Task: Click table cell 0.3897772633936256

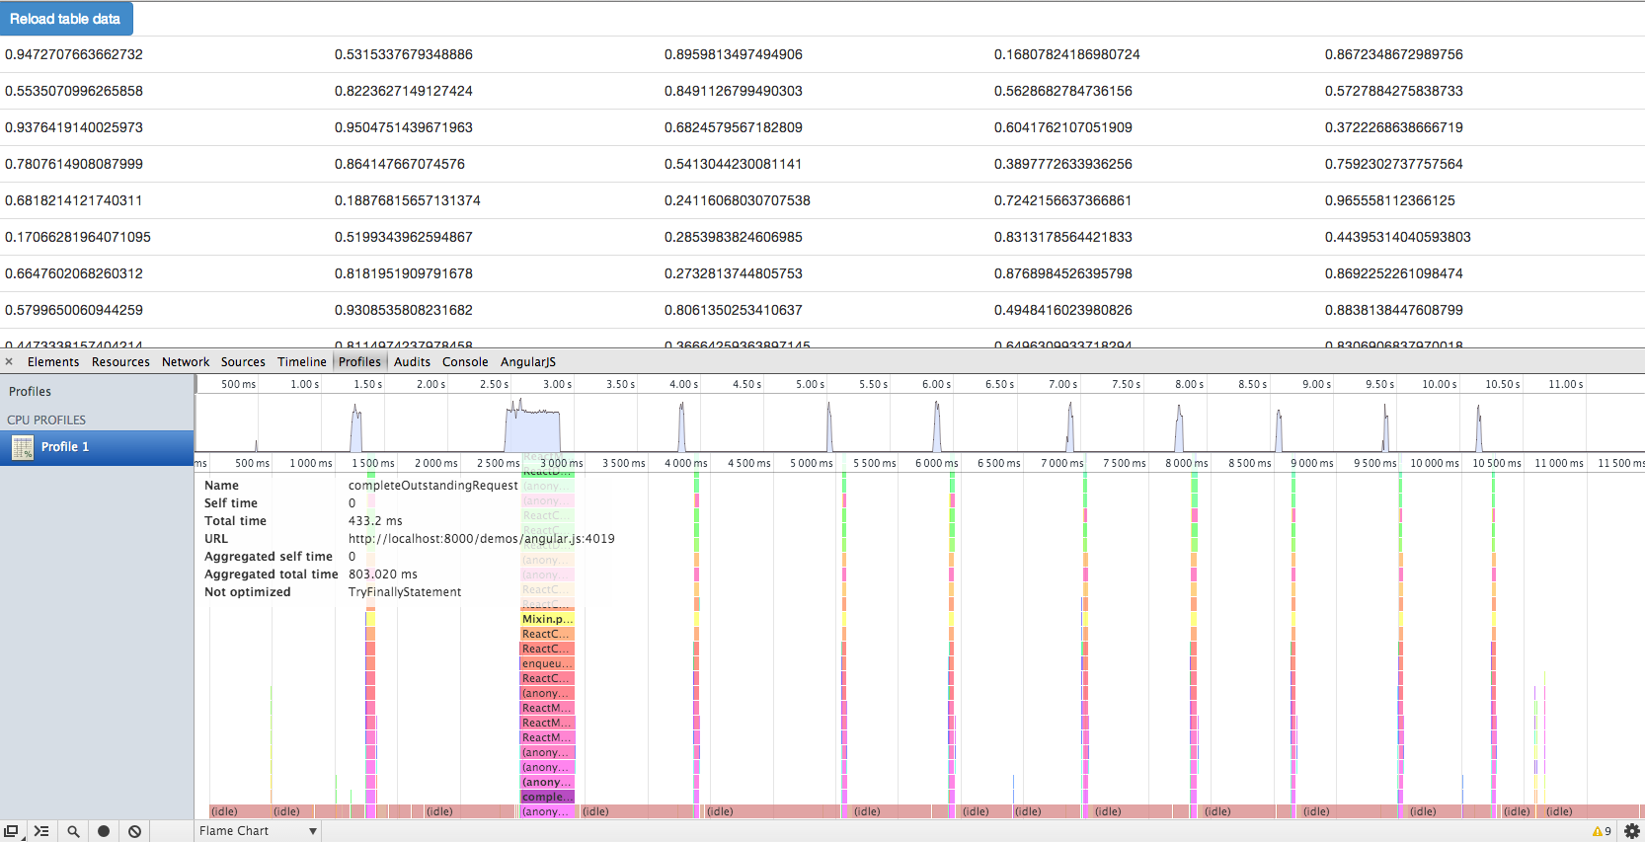Action: coord(1063,164)
